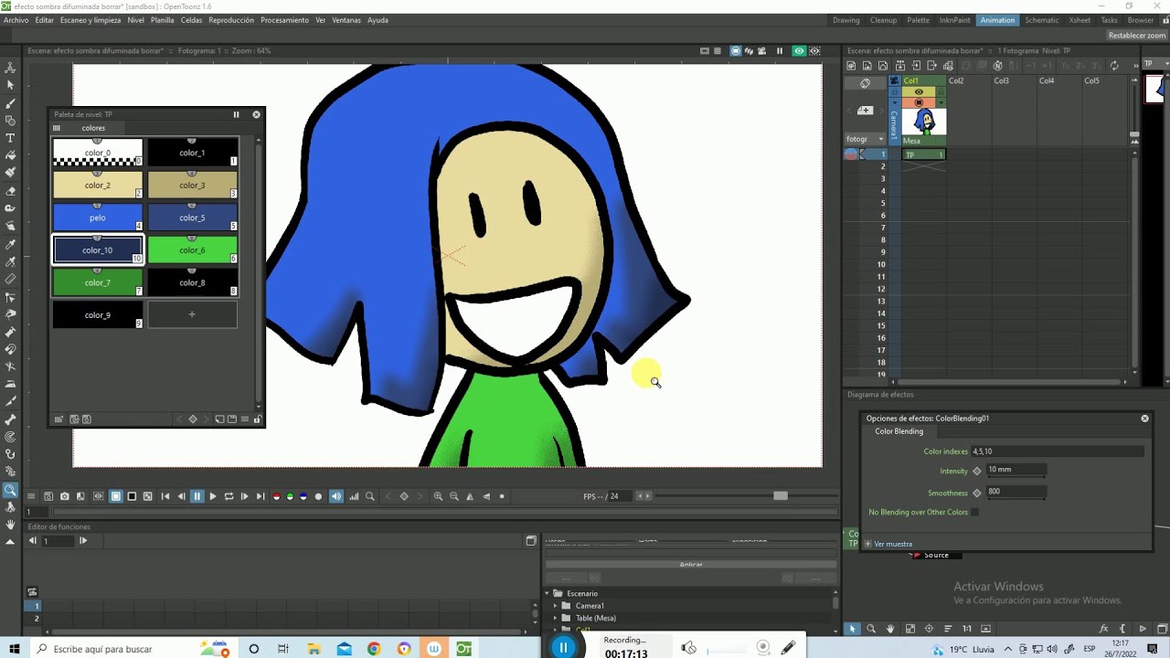Image resolution: width=1170 pixels, height=658 pixels.
Task: Select the Hand pan tool
Action: (x=10, y=525)
